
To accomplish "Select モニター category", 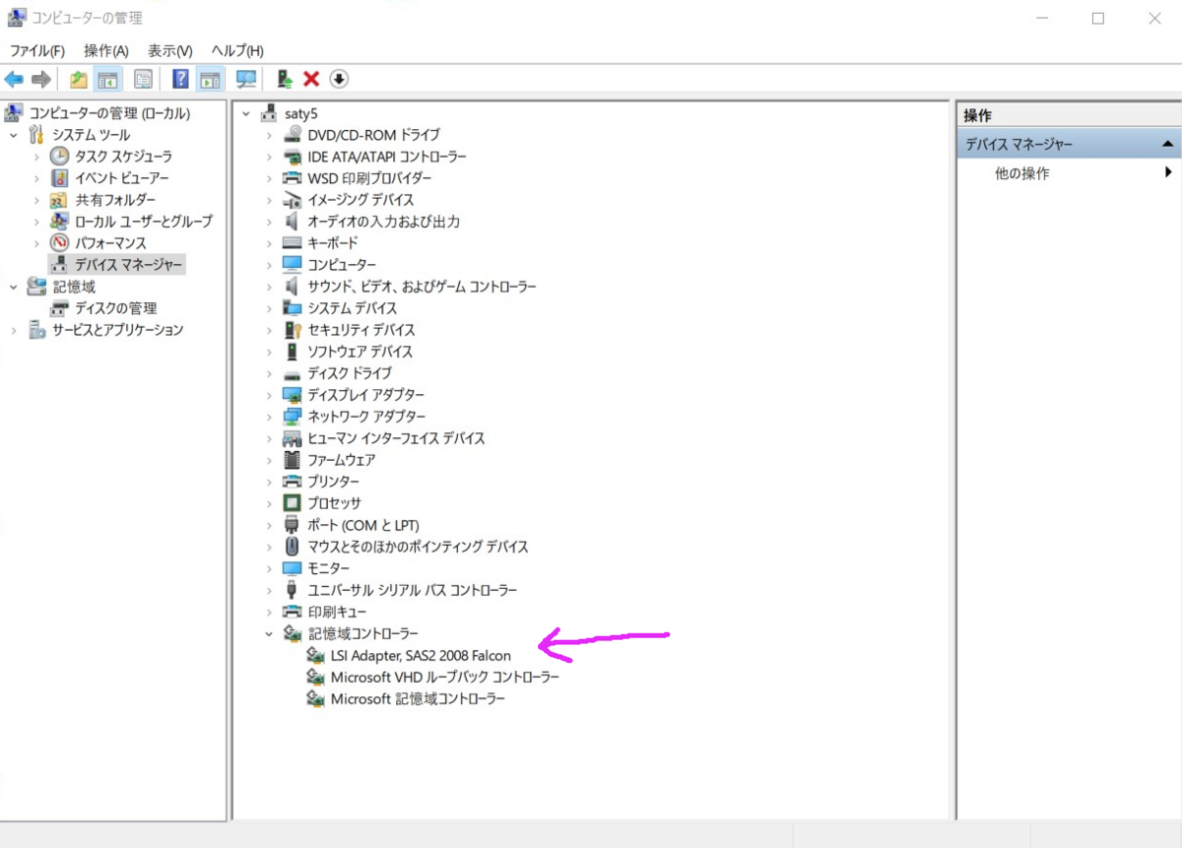I will tap(328, 568).
